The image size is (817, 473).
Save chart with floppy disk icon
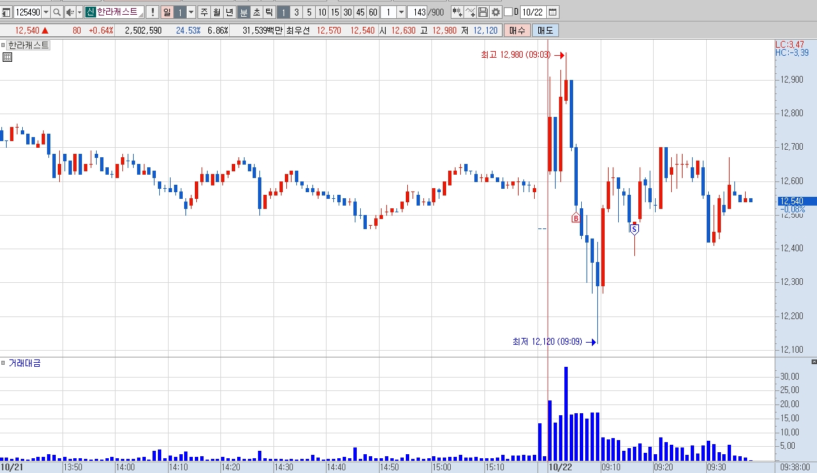click(483, 12)
